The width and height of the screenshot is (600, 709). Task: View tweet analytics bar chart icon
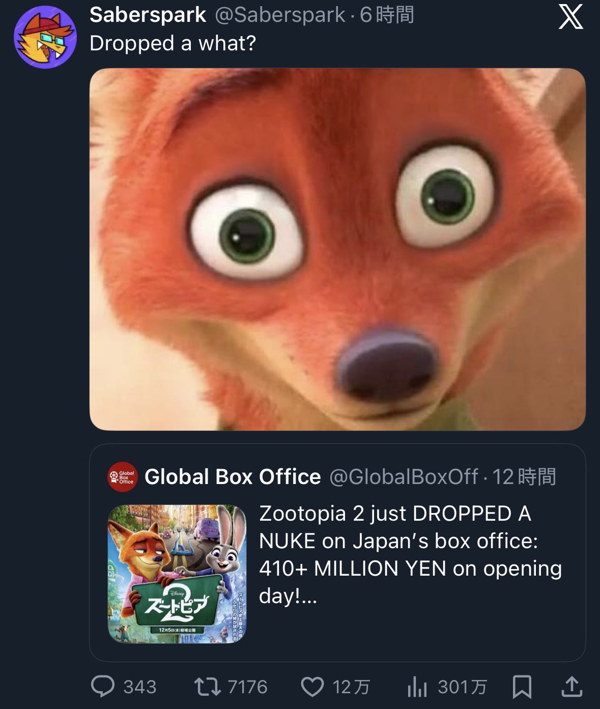pyautogui.click(x=417, y=687)
